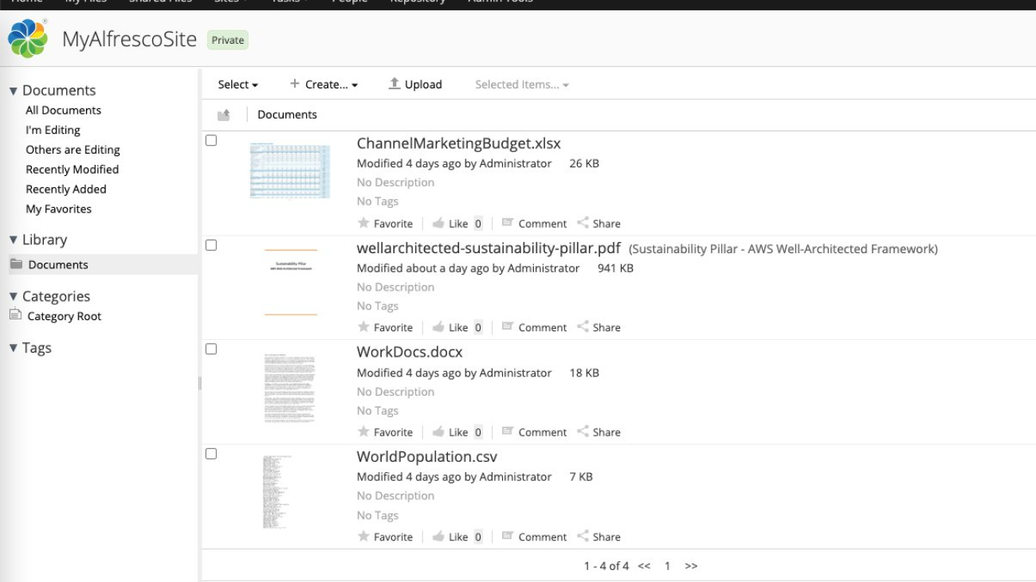This screenshot has height=582, width=1036.
Task: Share the WorkDocs.docx file
Action: (x=598, y=432)
